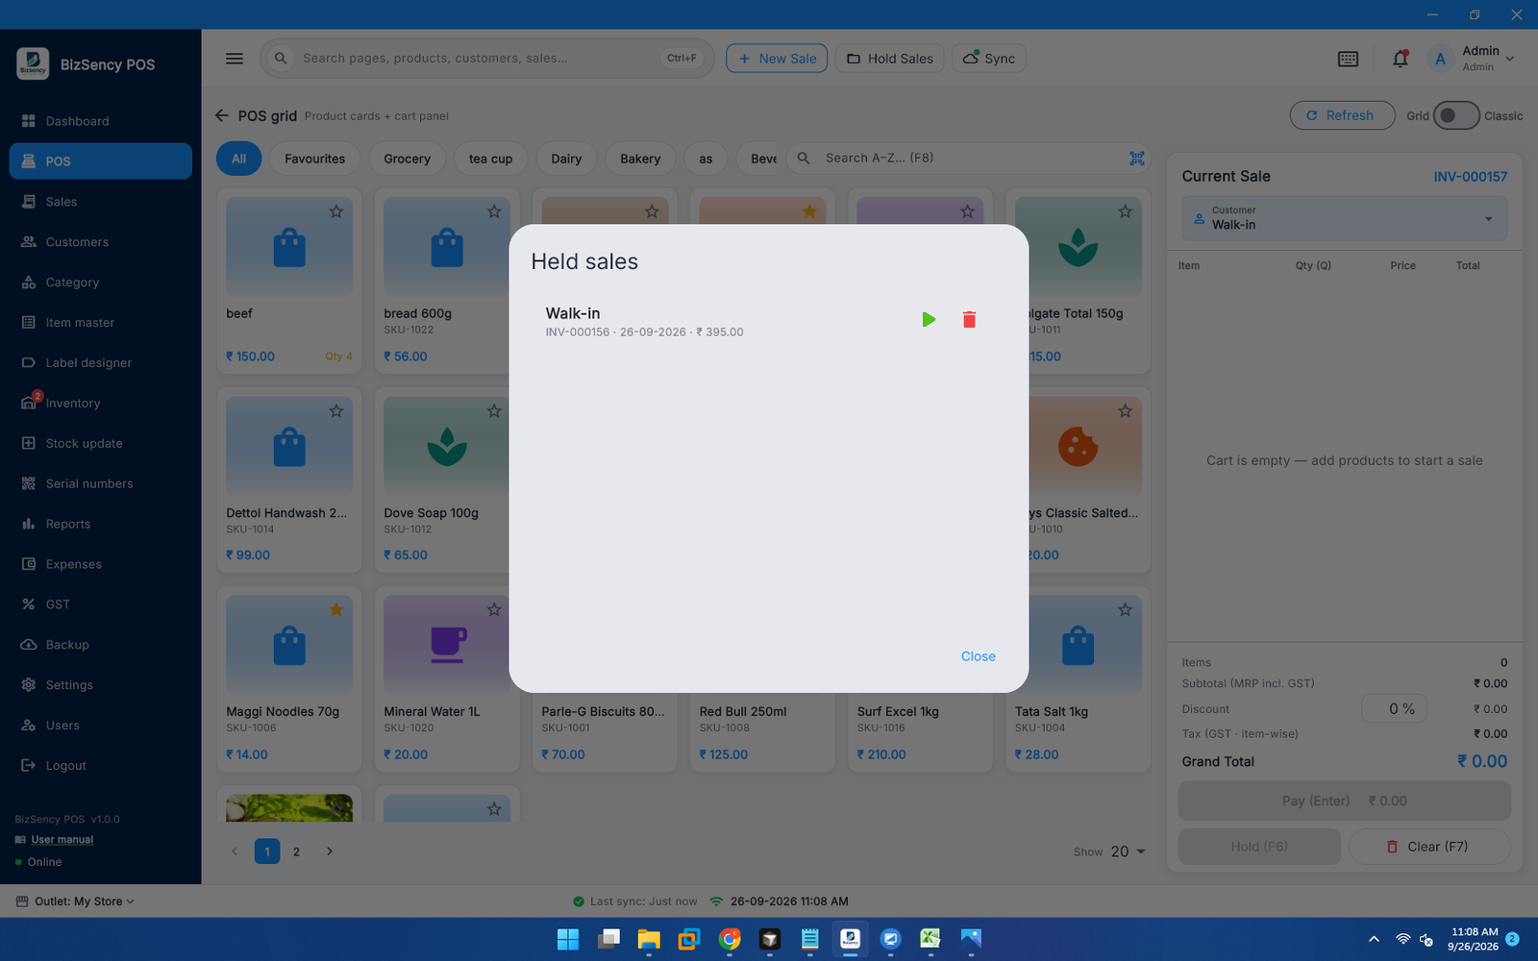Toggle Dettol Handwash favourite star
Image resolution: width=1538 pixels, height=961 pixels.
pos(336,411)
